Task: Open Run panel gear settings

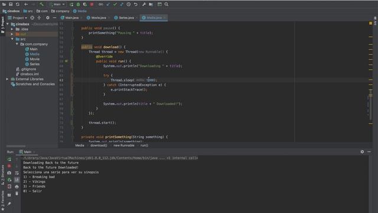Action: [x=362, y=151]
